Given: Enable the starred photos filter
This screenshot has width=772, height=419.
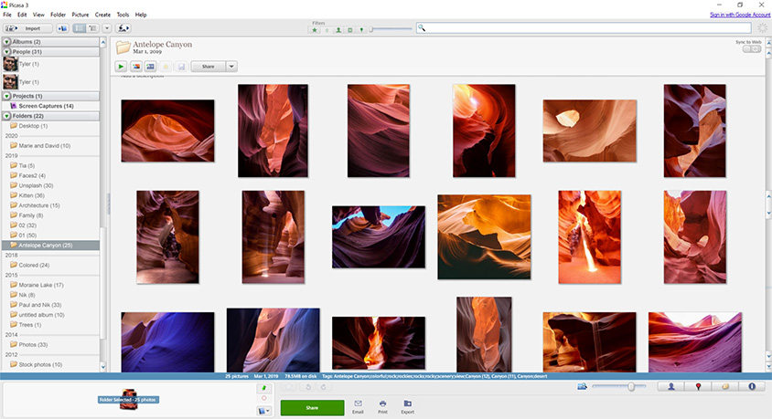Looking at the screenshot, I should [315, 30].
